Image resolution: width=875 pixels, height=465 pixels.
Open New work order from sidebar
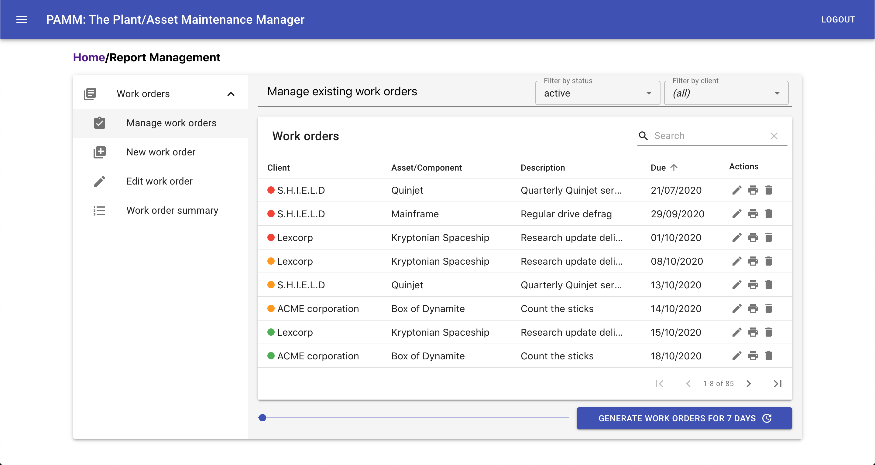160,152
